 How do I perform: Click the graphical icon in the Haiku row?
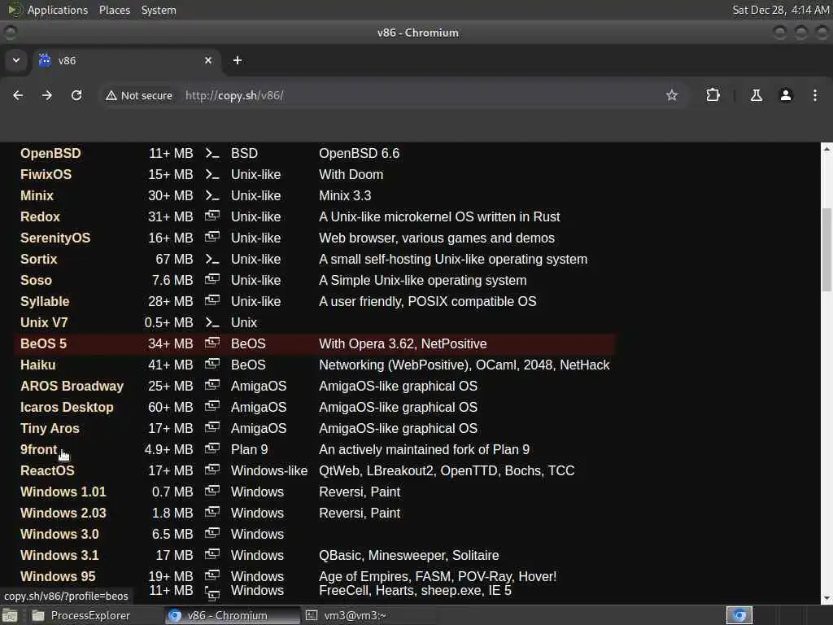click(212, 365)
